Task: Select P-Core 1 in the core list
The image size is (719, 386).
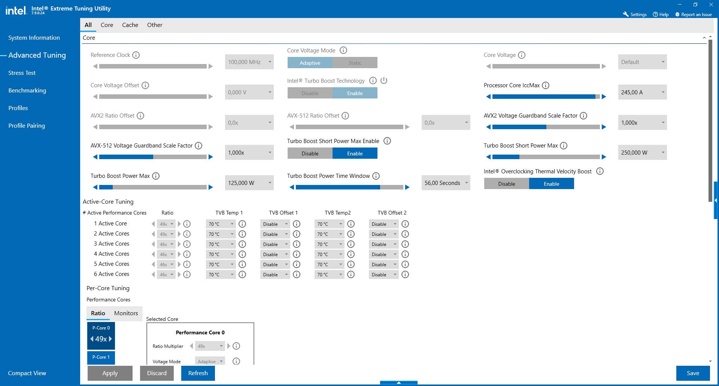Action: [101, 358]
